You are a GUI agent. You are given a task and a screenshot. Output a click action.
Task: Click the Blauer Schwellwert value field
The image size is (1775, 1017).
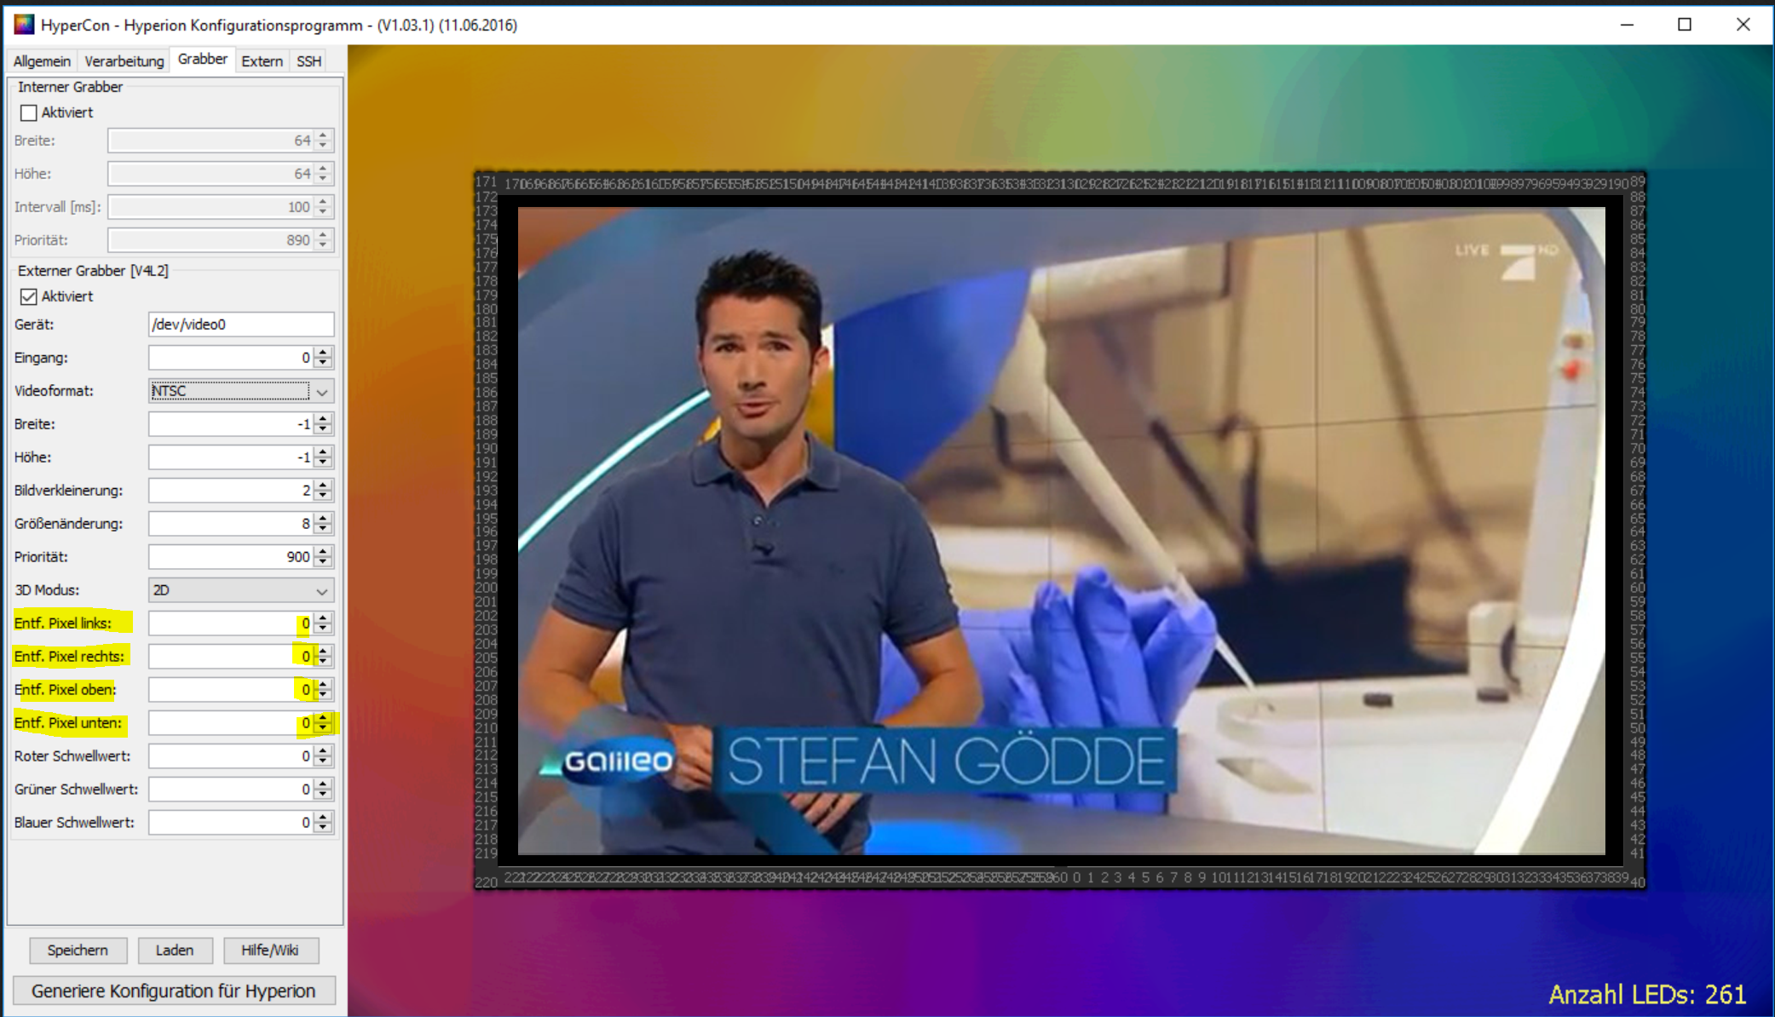pos(230,823)
